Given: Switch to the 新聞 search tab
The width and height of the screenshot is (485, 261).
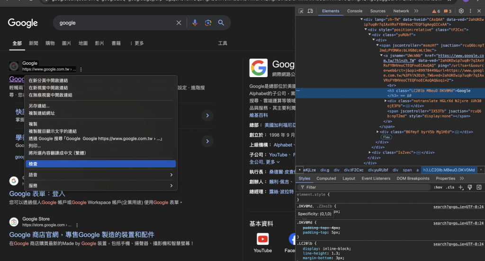Looking at the screenshot, I should pyautogui.click(x=34, y=43).
